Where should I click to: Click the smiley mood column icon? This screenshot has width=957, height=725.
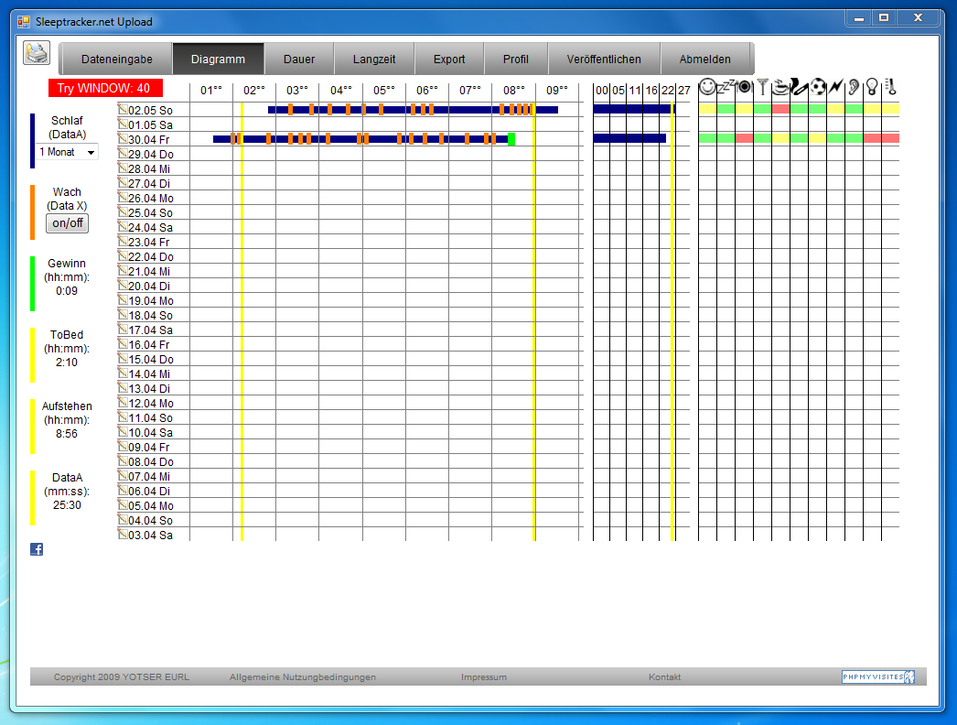[x=707, y=87]
